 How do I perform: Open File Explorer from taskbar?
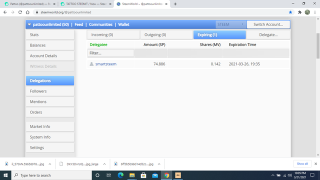pos(132,175)
